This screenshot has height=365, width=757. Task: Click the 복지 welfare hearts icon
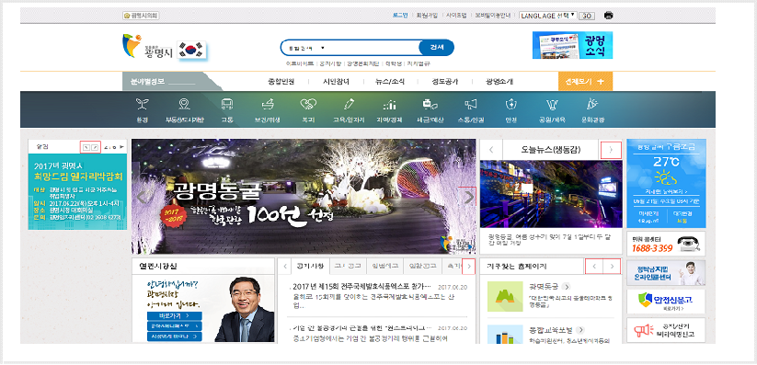click(308, 104)
